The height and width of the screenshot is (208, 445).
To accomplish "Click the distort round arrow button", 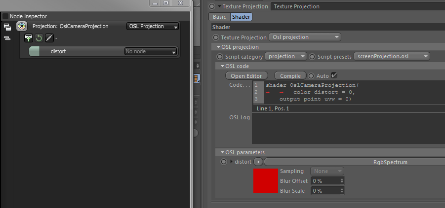I will (x=258, y=162).
